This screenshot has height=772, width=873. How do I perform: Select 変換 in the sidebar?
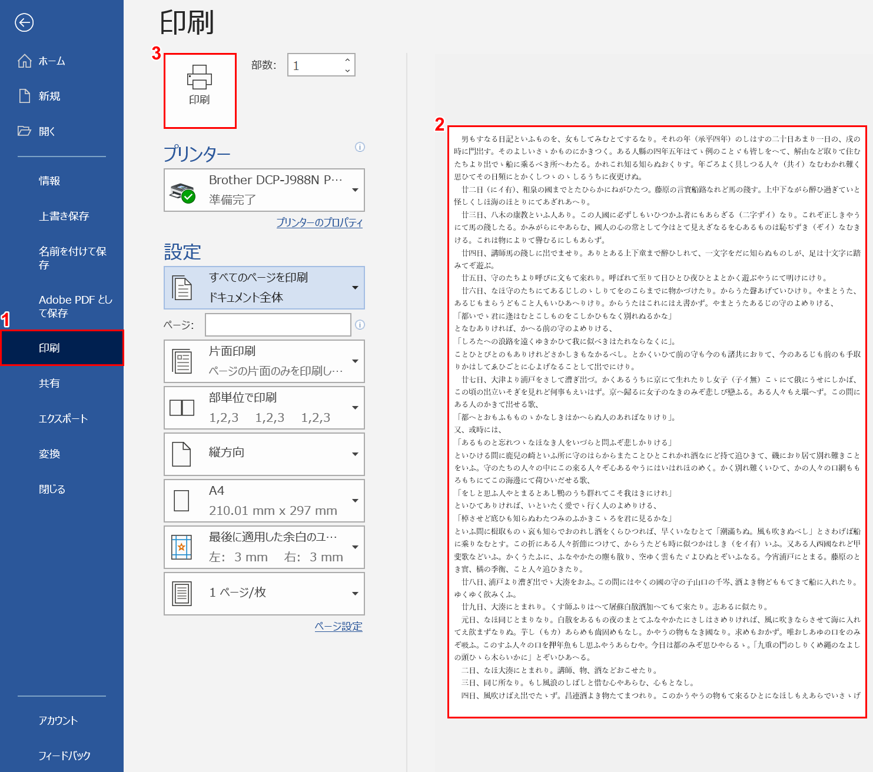click(62, 454)
